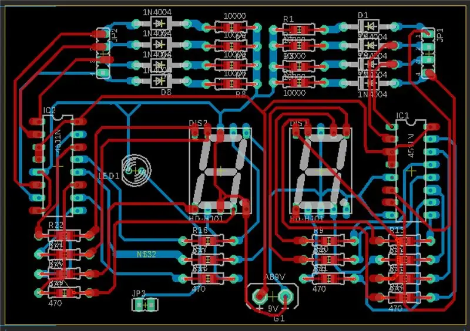
Task: Select the IC1 component label
Action: pos(402,116)
